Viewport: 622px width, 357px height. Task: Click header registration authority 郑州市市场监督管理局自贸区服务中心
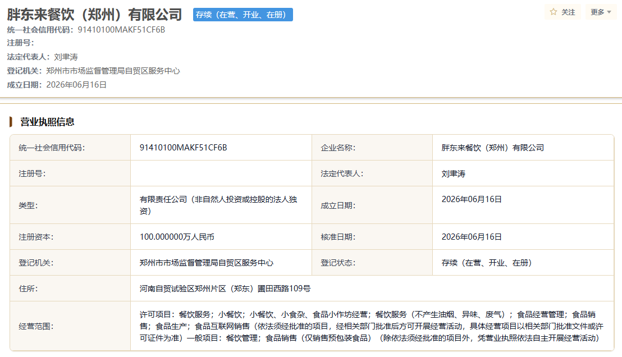(x=113, y=71)
